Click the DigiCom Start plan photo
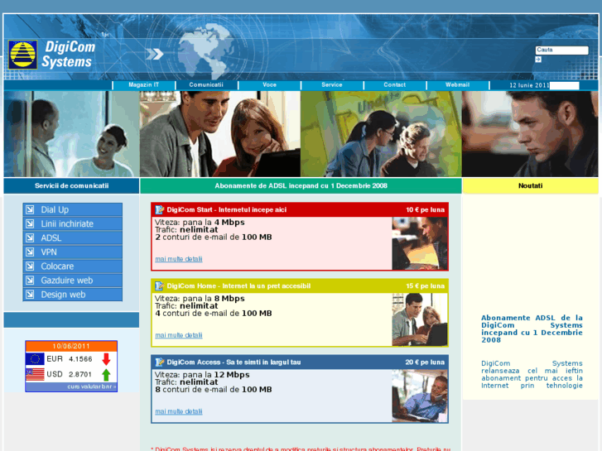The height and width of the screenshot is (451, 602). (420, 243)
